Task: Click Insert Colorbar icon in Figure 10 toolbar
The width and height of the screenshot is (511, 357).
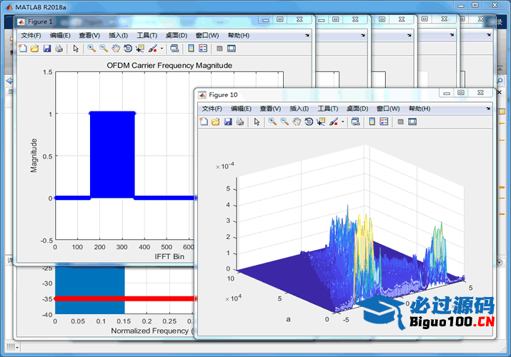Action: 372,121
